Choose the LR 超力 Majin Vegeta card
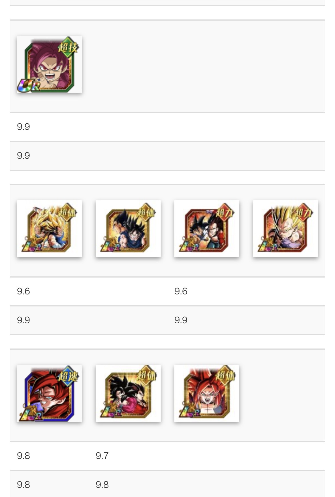The image size is (335, 497). [x=285, y=229]
